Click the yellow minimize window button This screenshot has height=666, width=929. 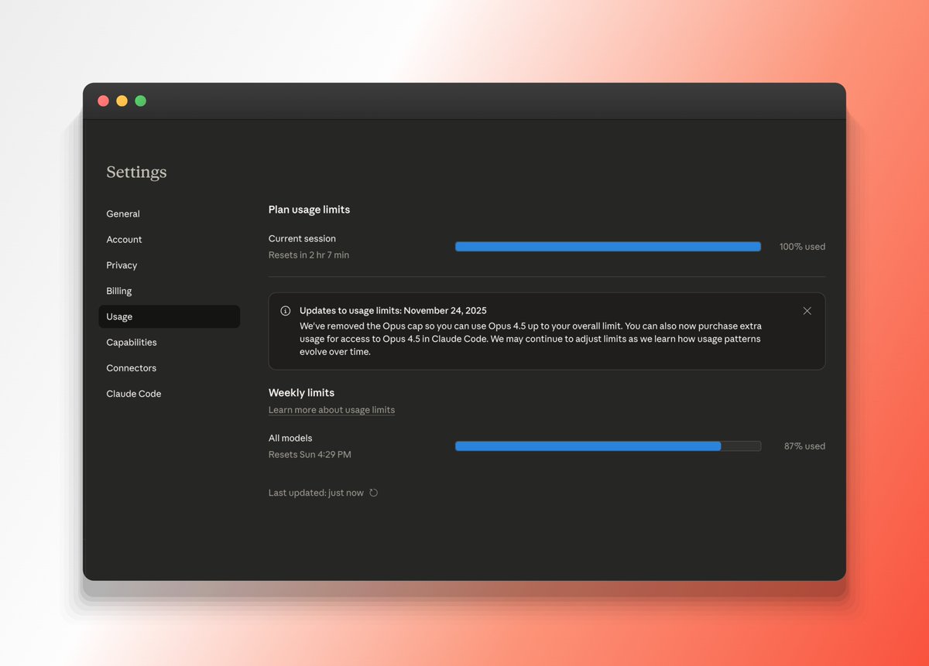click(122, 101)
